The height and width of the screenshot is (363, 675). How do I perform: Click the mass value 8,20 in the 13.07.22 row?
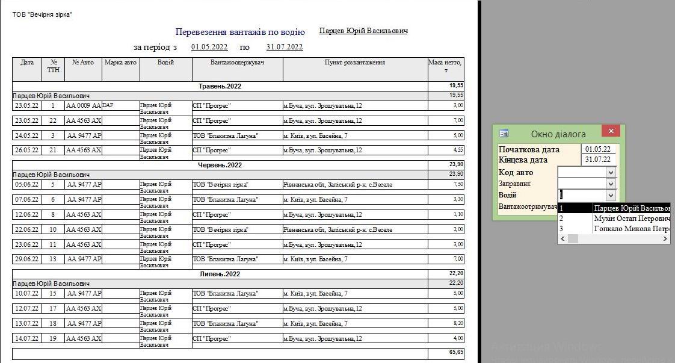pyautogui.click(x=458, y=323)
